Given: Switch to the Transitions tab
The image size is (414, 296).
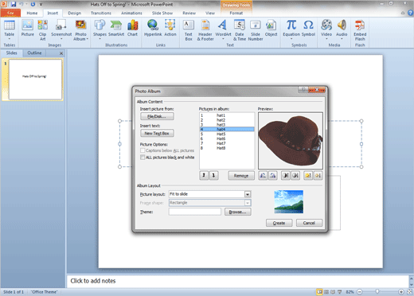Looking at the screenshot, I should [x=101, y=13].
